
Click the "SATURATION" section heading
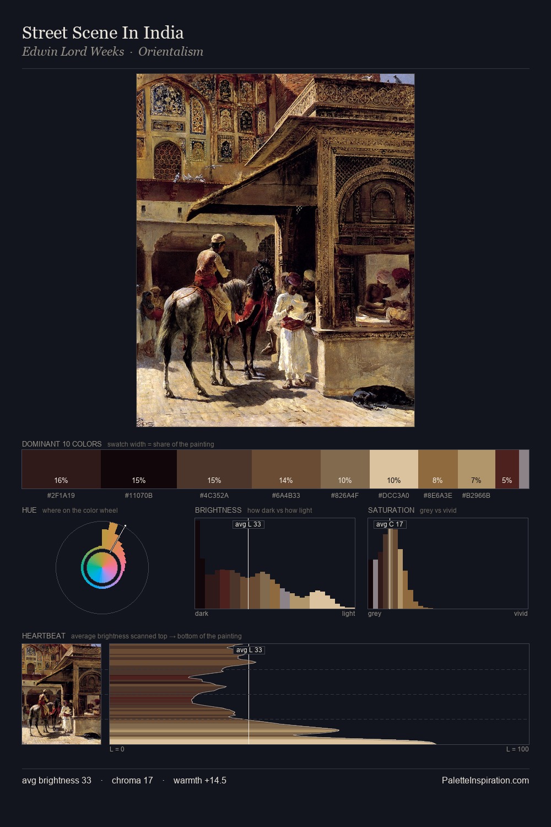point(391,510)
